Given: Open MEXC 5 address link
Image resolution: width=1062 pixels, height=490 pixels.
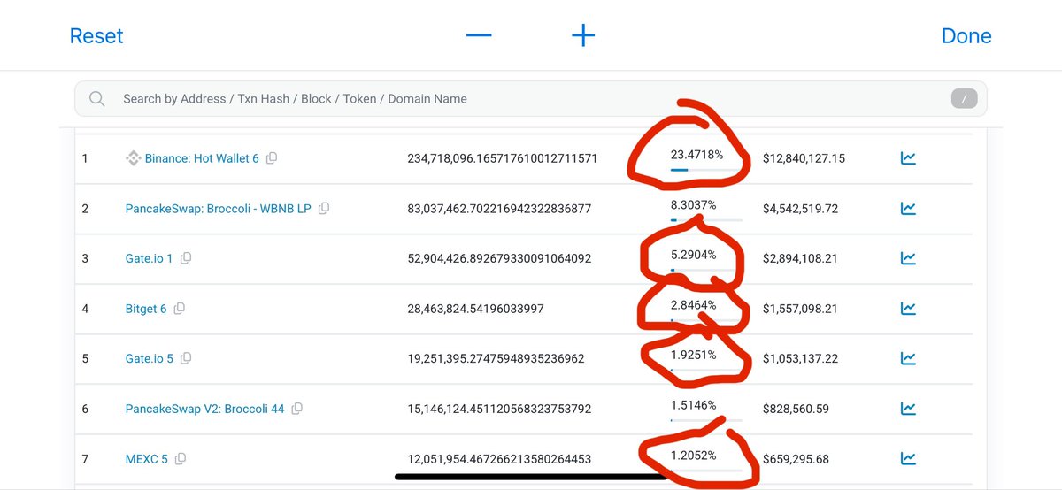Looking at the screenshot, I should coord(147,459).
